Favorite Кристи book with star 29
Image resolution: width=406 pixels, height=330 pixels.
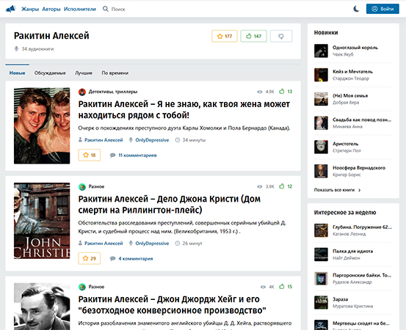click(90, 258)
